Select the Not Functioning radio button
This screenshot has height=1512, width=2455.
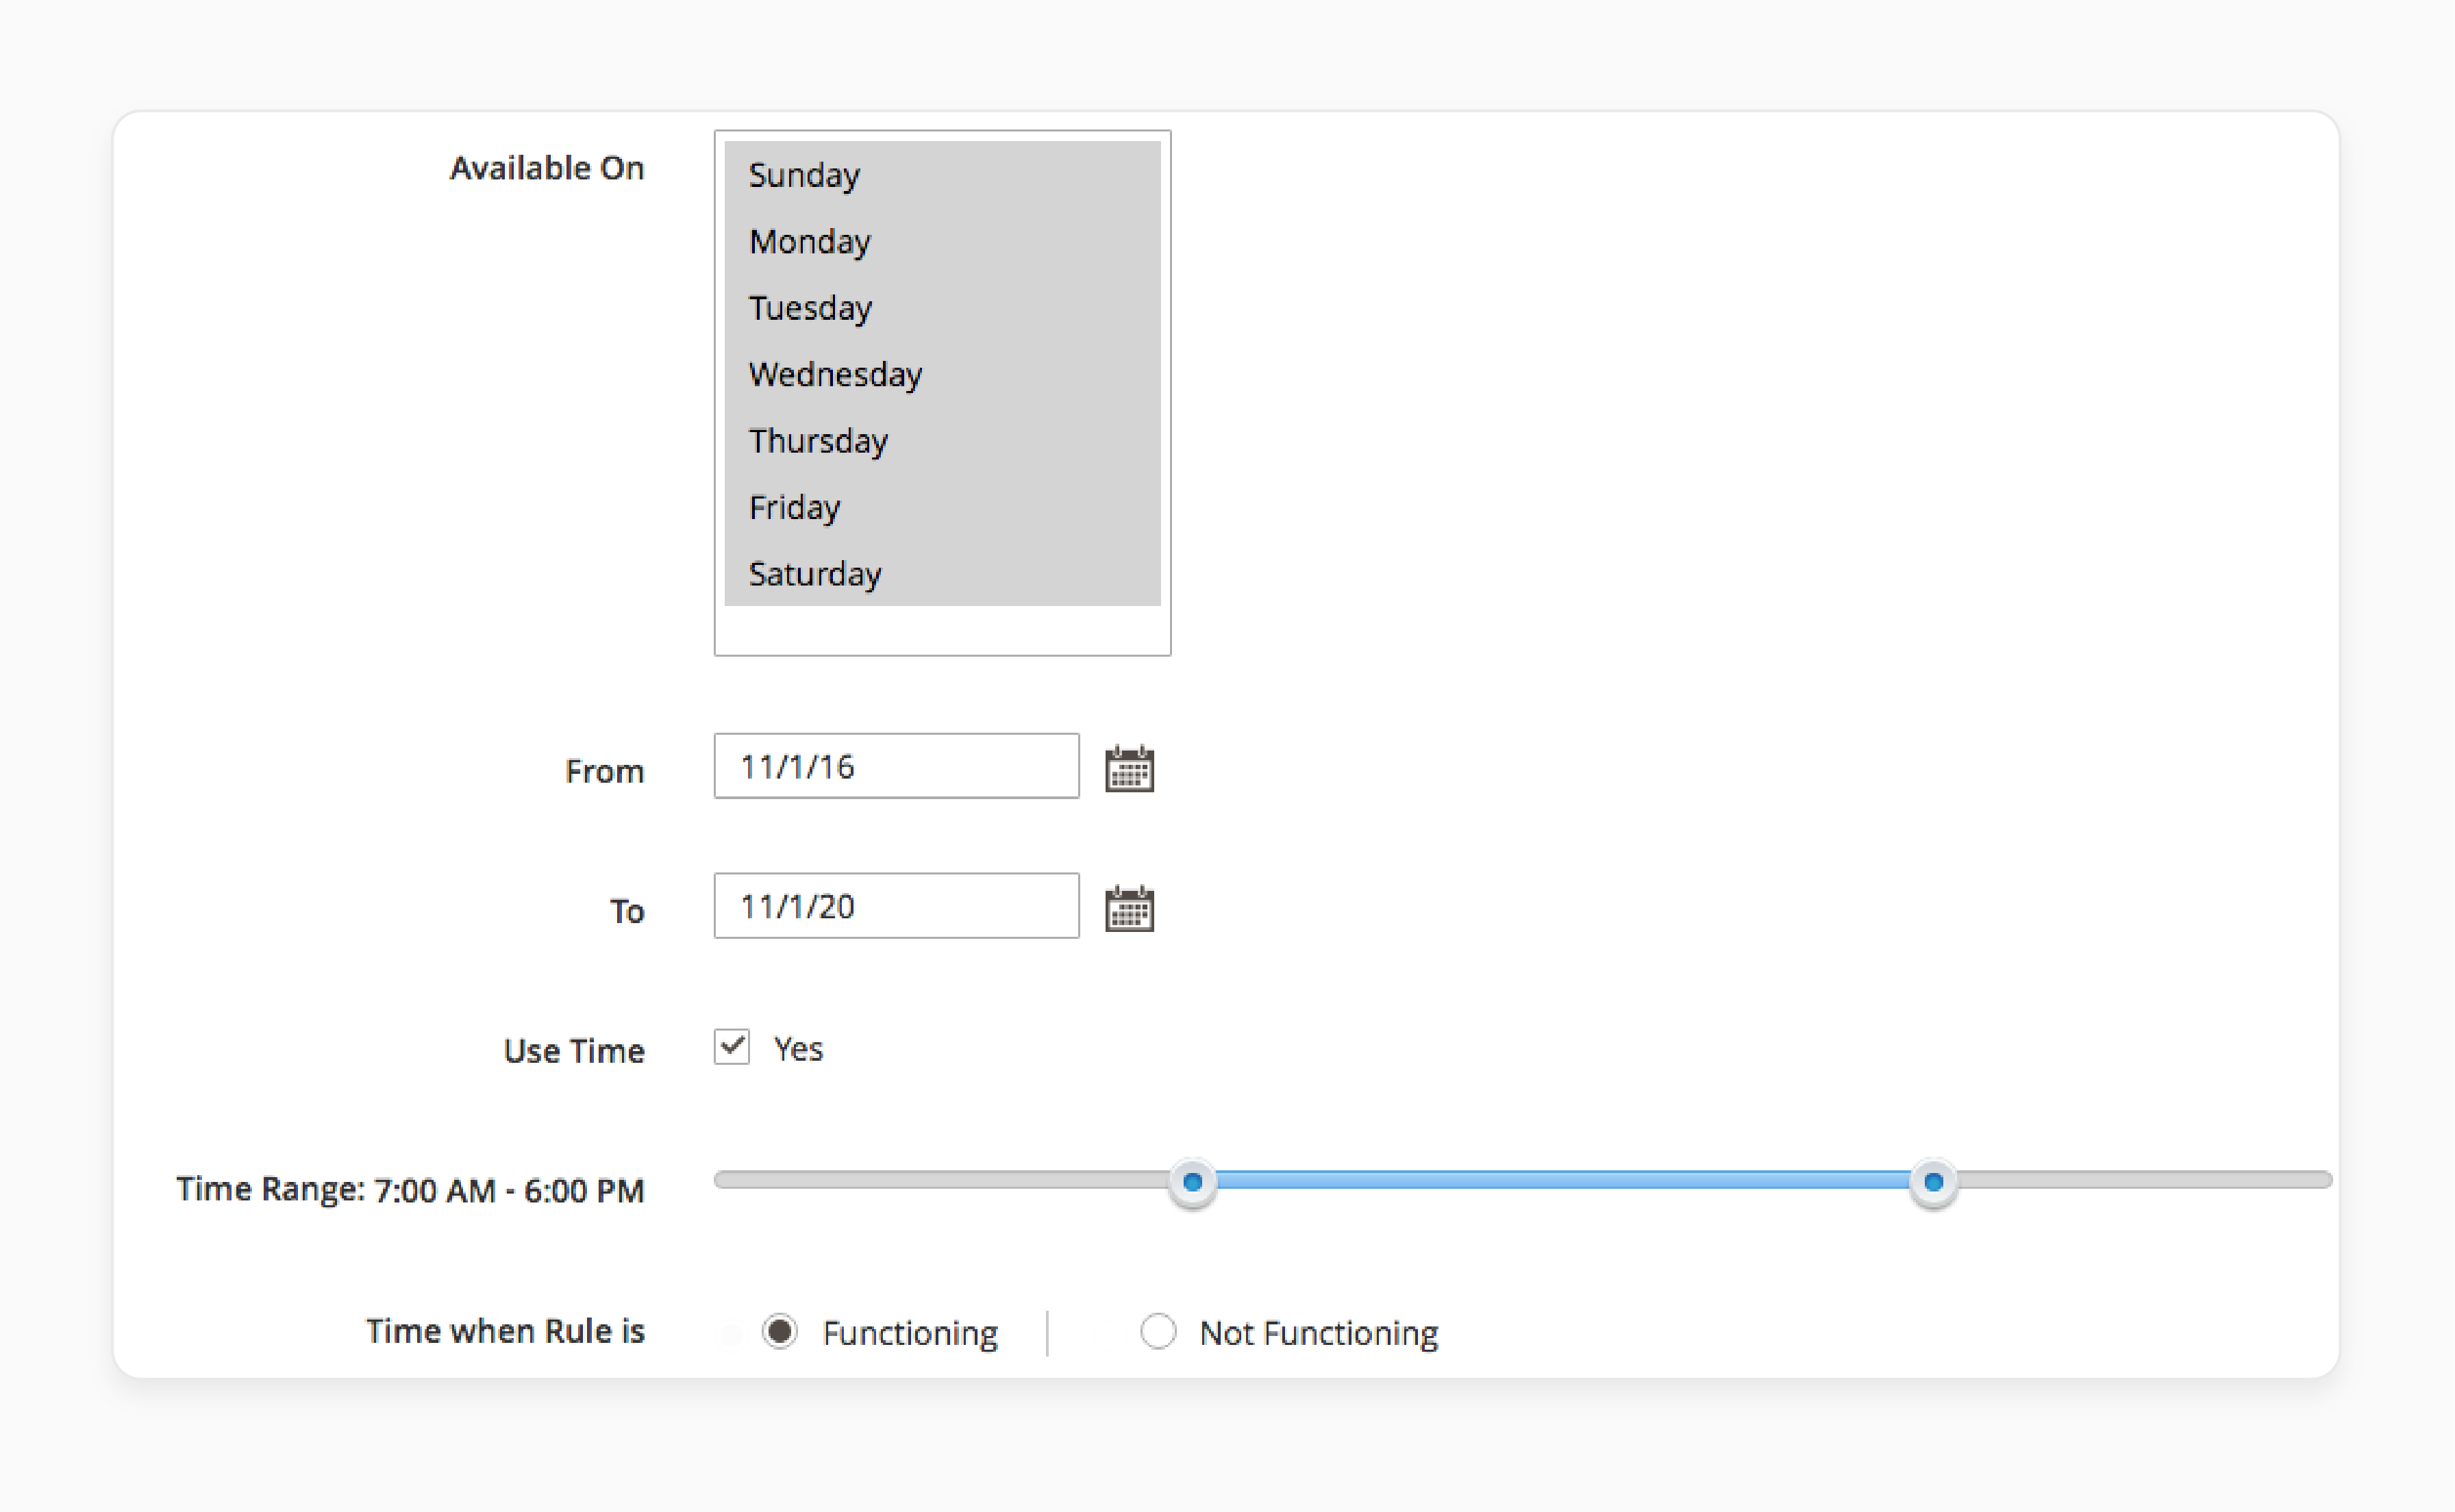pyautogui.click(x=1158, y=1331)
